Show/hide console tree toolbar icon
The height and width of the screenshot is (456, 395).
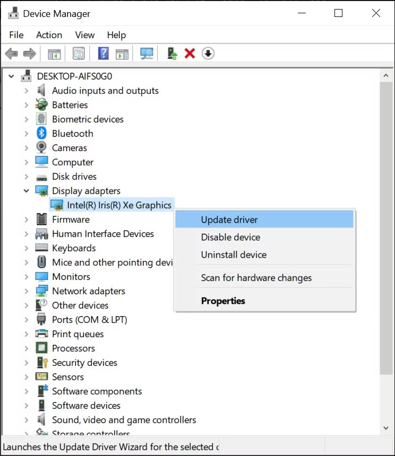point(55,54)
